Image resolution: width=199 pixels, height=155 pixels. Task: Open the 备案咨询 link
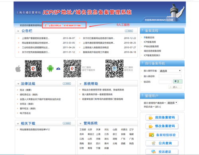tap(149, 37)
